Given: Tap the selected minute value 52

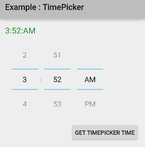Looking at the screenshot, I should 57,79.
